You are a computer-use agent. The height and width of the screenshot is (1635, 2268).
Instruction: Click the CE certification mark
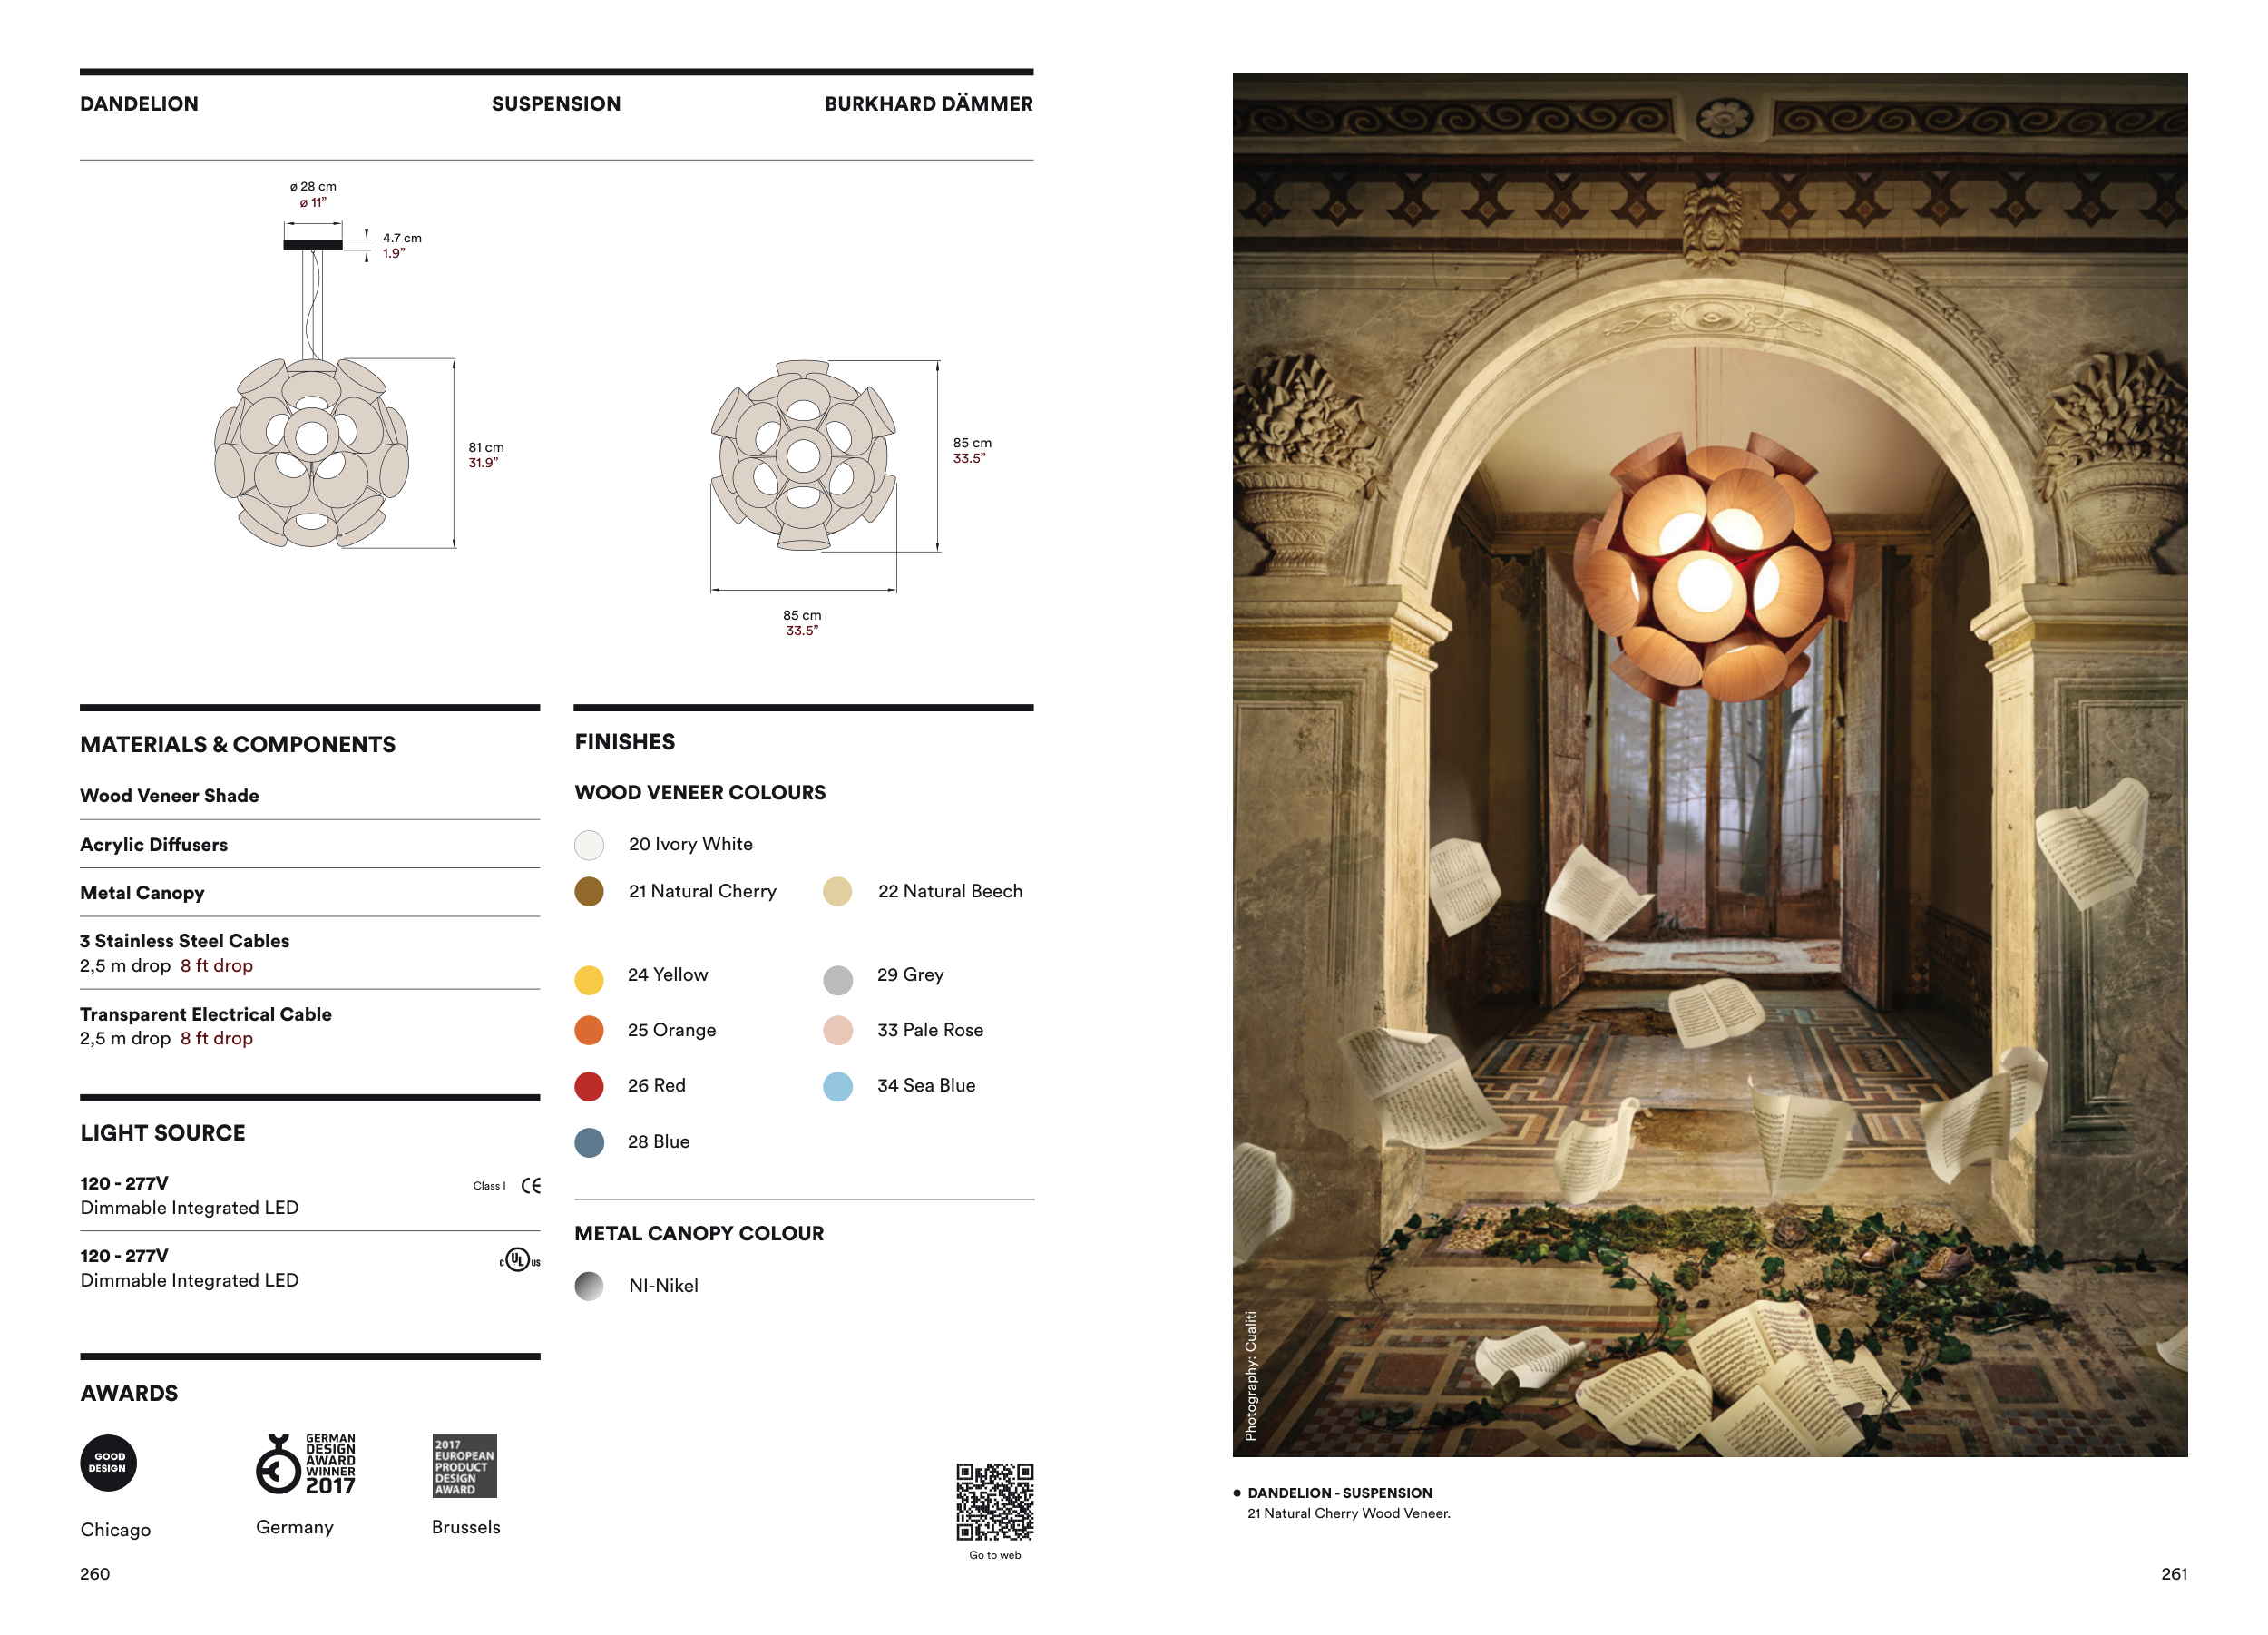[x=531, y=1185]
